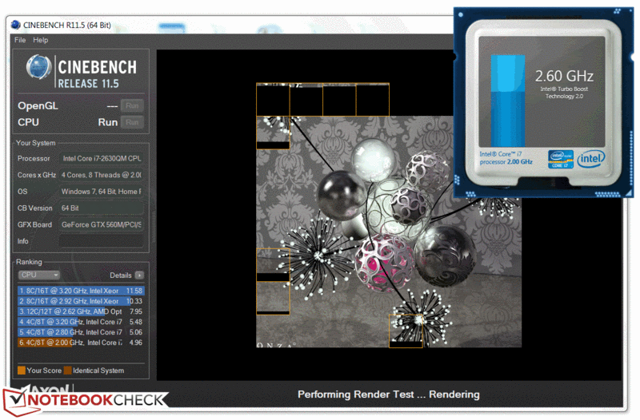Image resolution: width=640 pixels, height=420 pixels.
Task: Click the brown Identical System legend swatch
Action: (68, 370)
